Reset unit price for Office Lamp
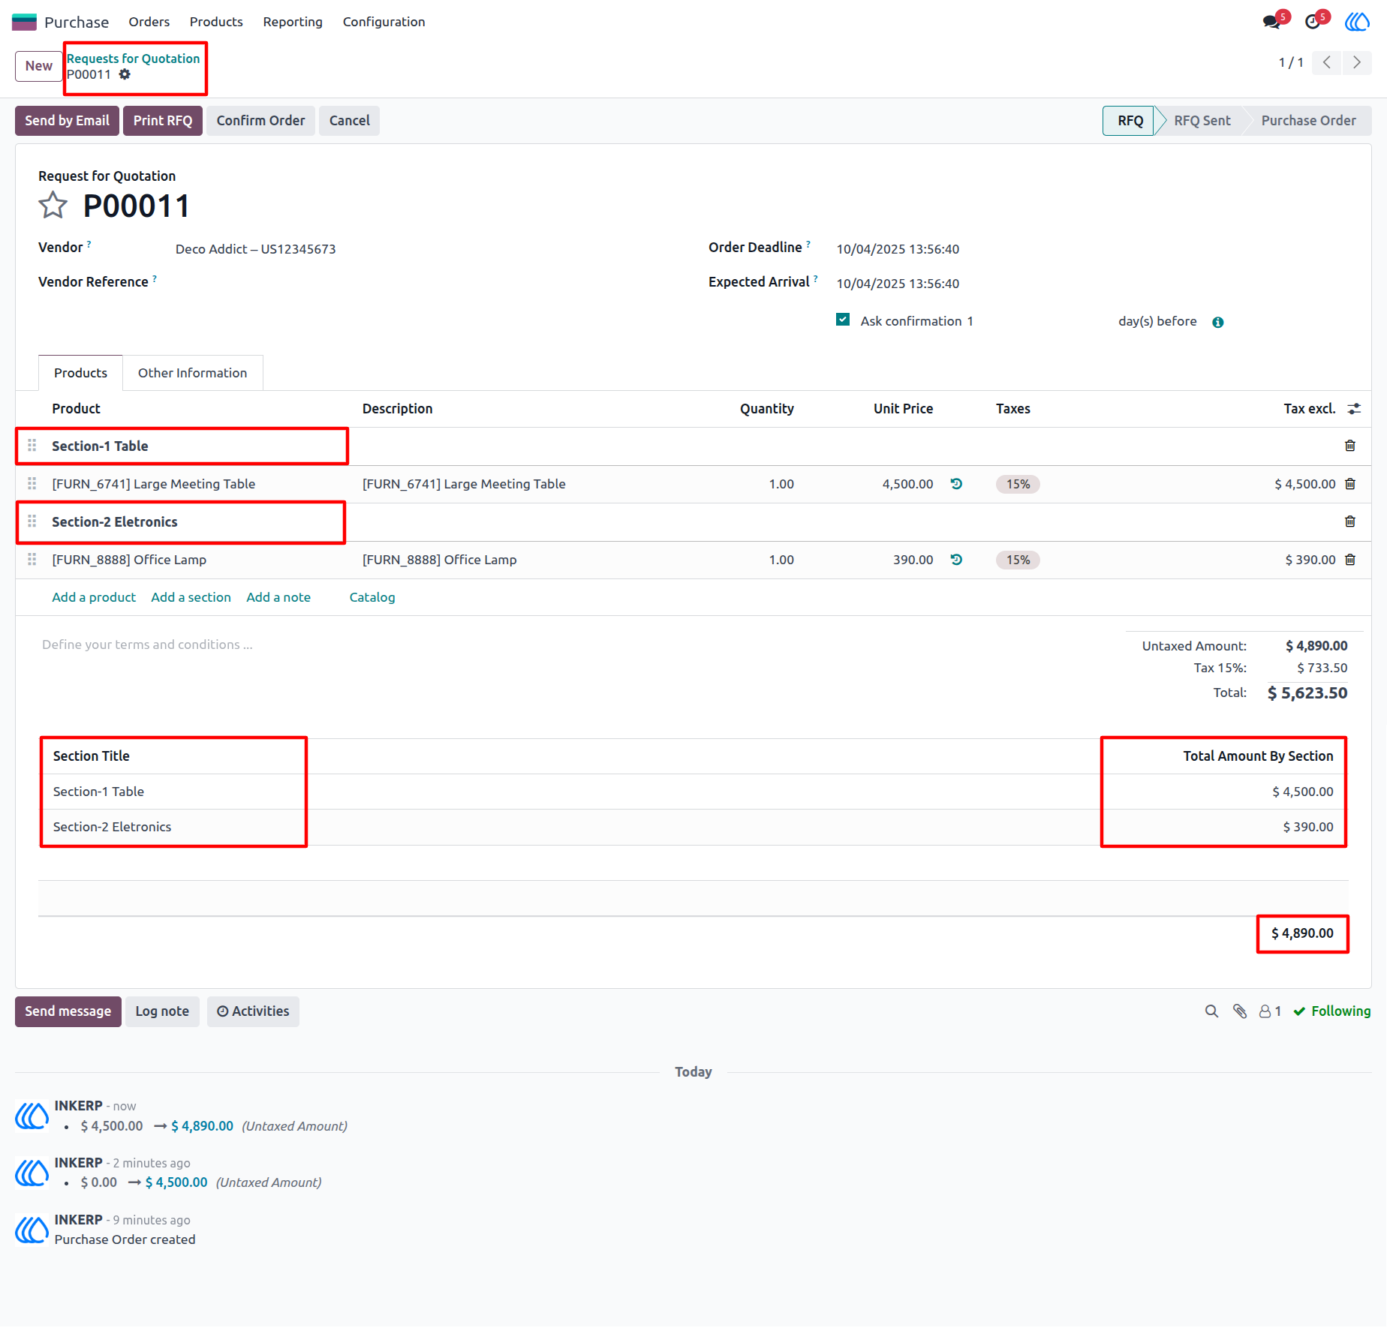Screen dimensions: 1387x1328 956,560
